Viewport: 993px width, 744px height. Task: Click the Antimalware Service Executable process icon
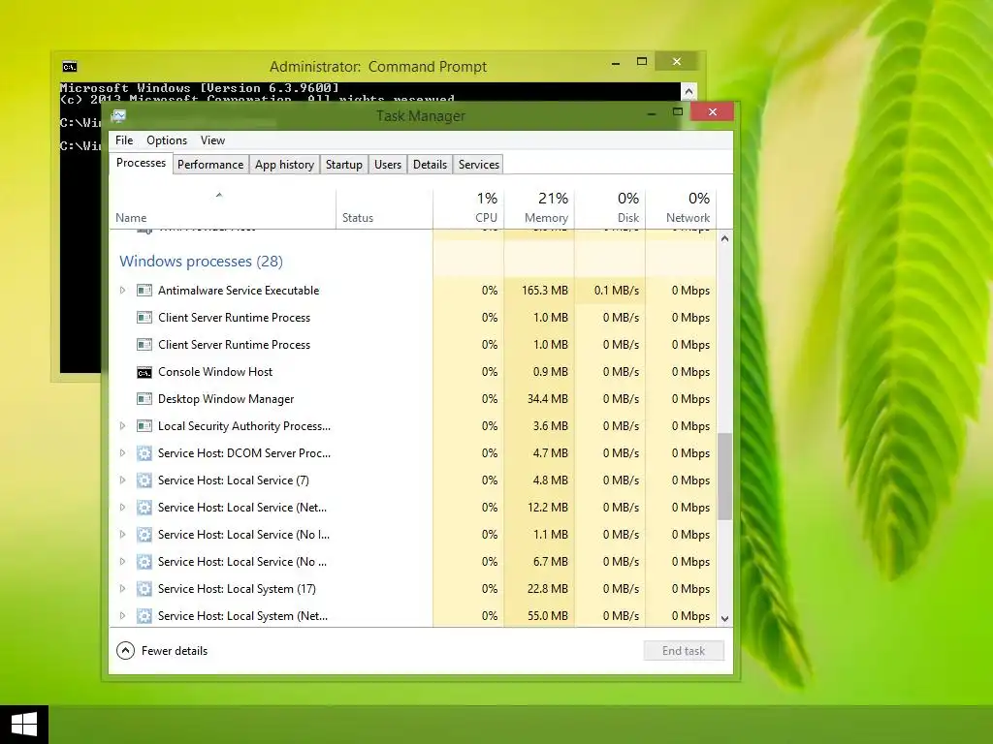tap(144, 291)
